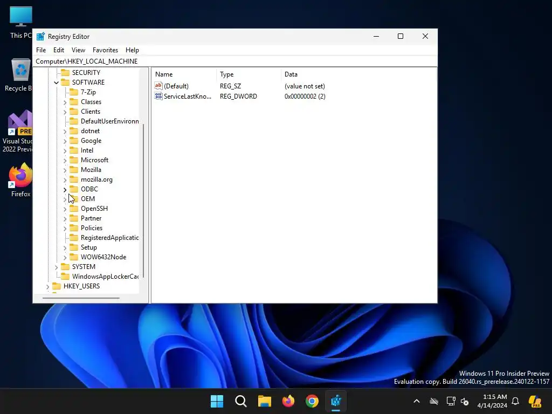This screenshot has width=552, height=414.
Task: Select the SOFTWARE folder icon
Action: click(x=65, y=82)
